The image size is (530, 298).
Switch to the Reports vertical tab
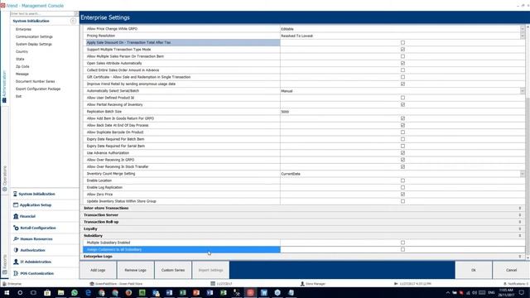click(x=5, y=264)
